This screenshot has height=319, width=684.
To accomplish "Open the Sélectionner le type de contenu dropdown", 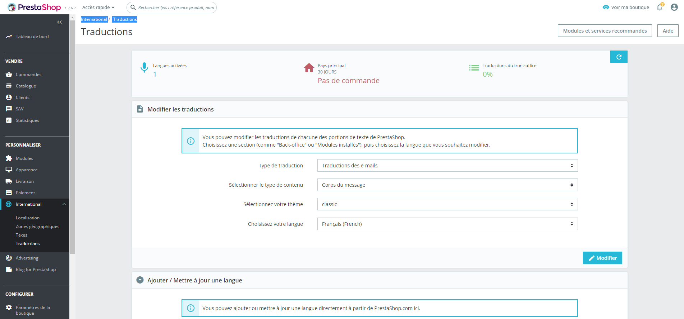I will pyautogui.click(x=447, y=185).
